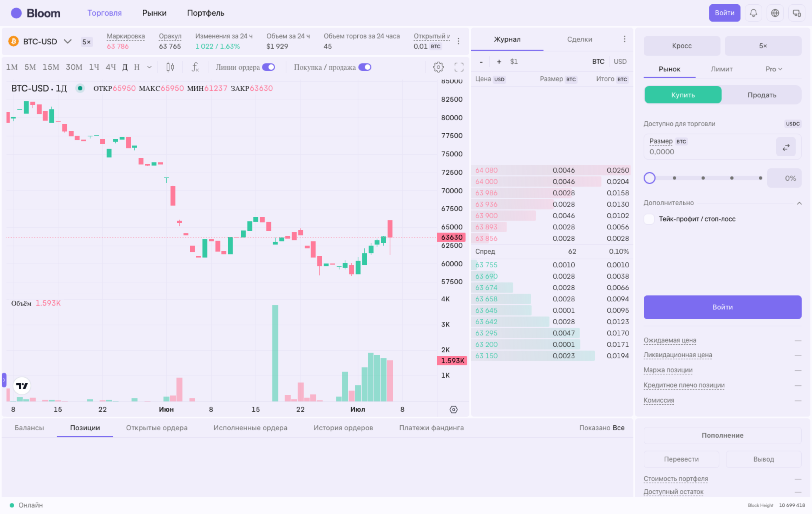Switch order book units to BTC

pos(598,62)
